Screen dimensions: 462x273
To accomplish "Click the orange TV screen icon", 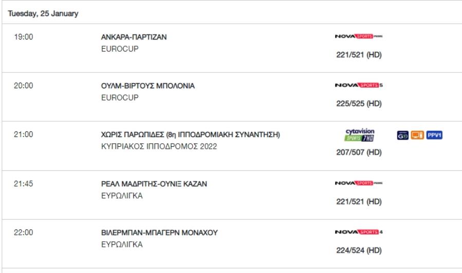I will pos(417,135).
